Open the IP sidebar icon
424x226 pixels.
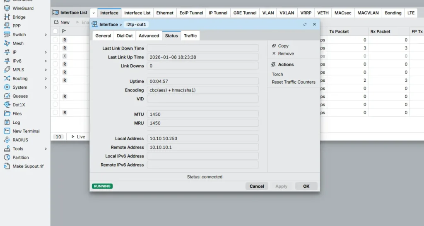[7, 52]
